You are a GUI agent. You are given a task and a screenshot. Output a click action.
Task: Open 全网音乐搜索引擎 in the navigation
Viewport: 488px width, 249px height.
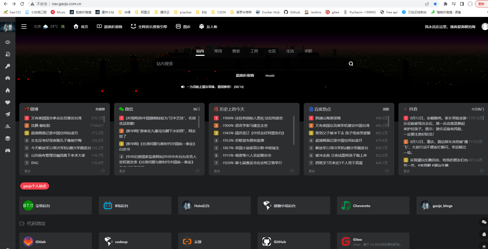click(149, 26)
